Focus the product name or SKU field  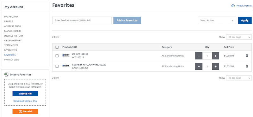click(82, 20)
